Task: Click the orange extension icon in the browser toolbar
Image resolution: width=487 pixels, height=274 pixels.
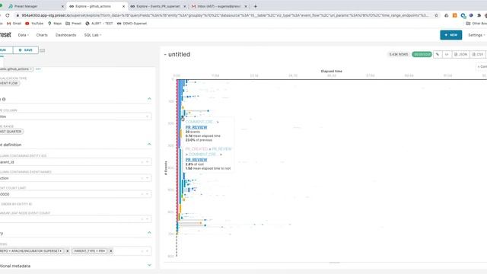Action: coord(455,15)
